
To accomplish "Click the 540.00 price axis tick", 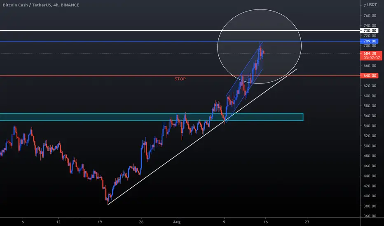I will click(x=370, y=126).
